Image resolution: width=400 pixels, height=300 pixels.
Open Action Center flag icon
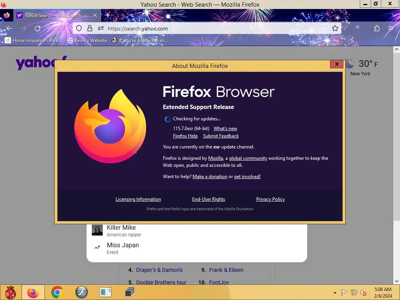[x=344, y=292]
